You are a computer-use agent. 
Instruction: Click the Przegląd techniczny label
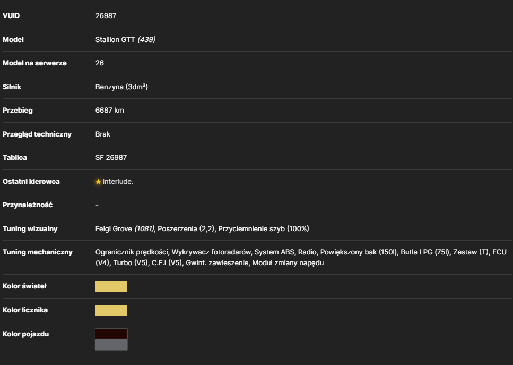tap(37, 134)
